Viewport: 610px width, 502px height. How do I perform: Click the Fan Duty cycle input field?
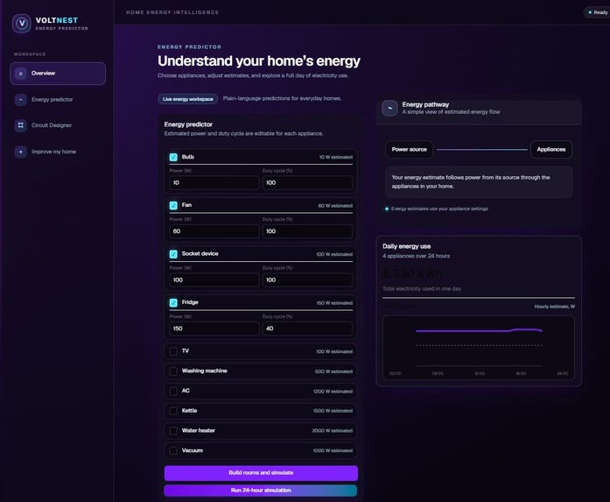(307, 231)
